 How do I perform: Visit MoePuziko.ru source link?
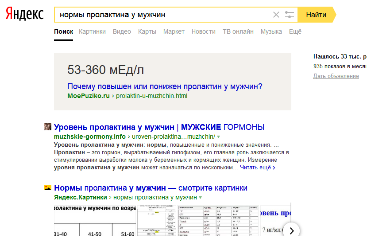pos(89,96)
